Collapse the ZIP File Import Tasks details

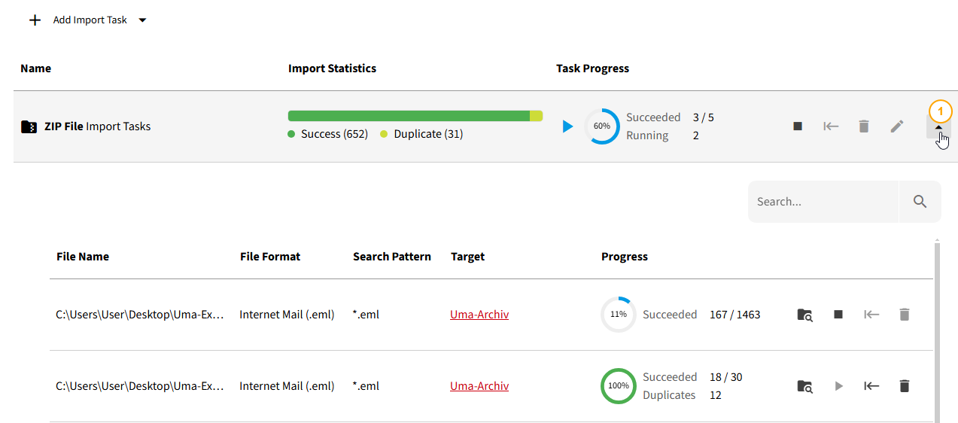click(938, 127)
